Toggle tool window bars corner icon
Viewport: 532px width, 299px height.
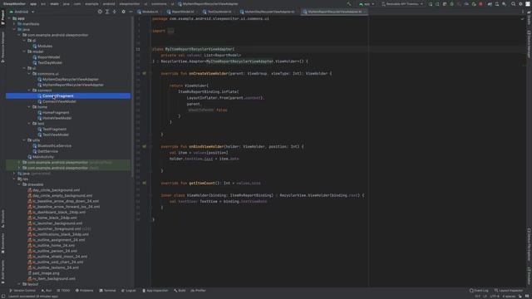pos(2,297)
